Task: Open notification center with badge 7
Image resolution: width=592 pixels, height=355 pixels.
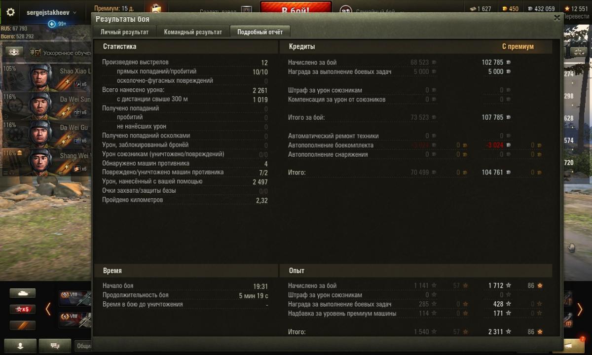Action: (574, 346)
